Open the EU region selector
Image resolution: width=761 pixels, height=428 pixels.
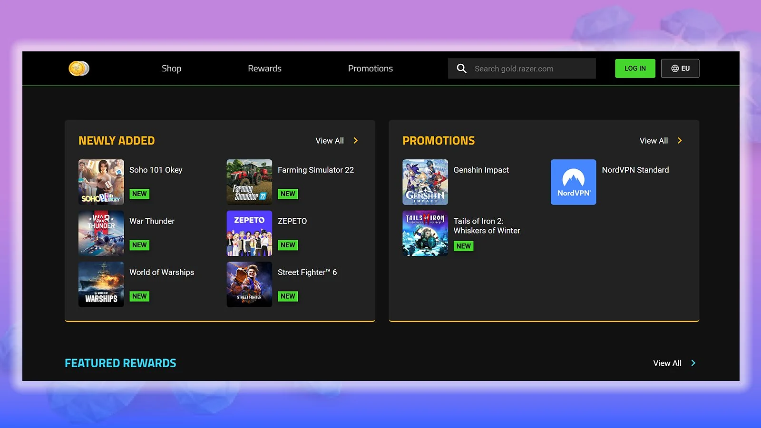[x=680, y=68]
